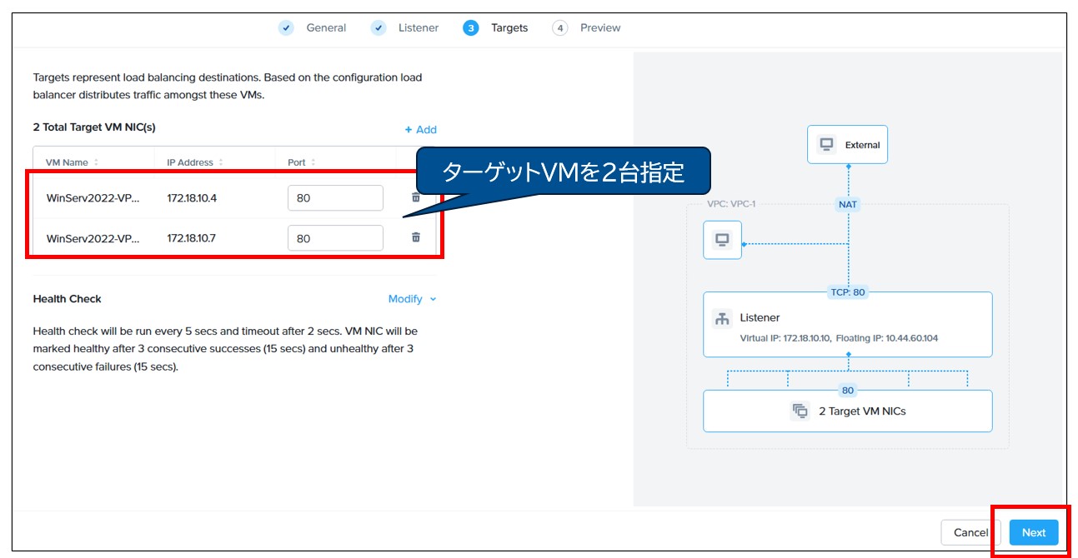Click the General step checkmark icon

(x=287, y=27)
